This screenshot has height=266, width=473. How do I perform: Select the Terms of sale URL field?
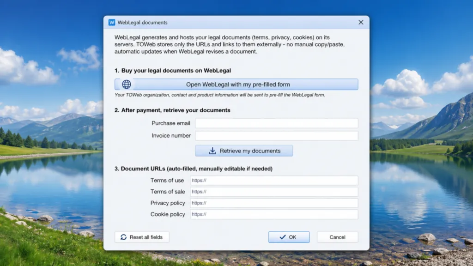pyautogui.click(x=273, y=192)
